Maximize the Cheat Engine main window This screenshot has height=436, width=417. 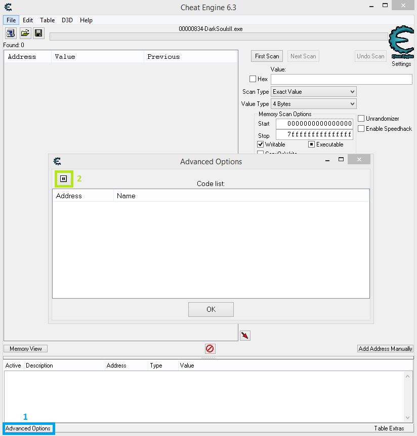(385, 5)
